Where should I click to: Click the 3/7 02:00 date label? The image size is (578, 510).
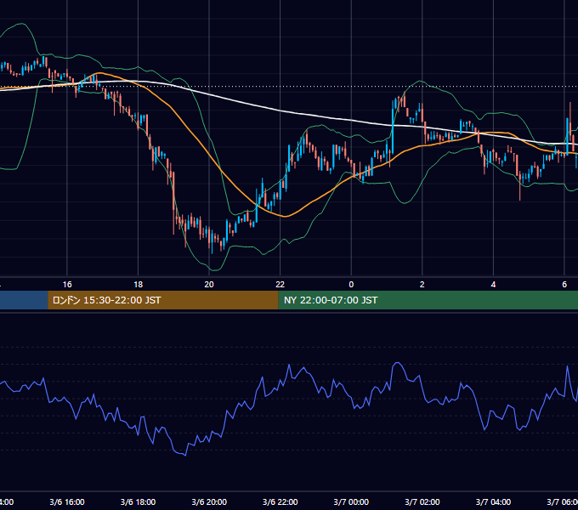click(422, 501)
